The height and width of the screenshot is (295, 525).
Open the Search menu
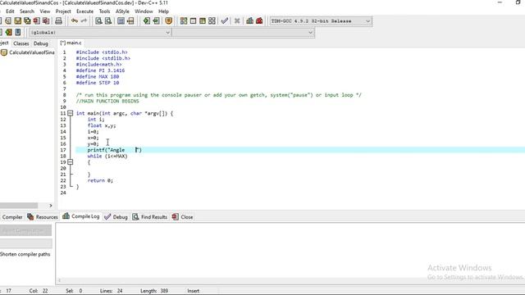[x=27, y=11]
